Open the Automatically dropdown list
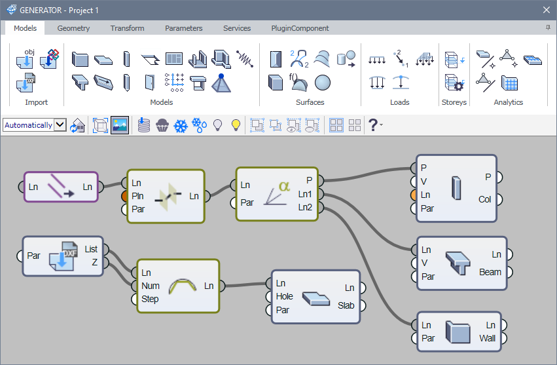 [x=60, y=125]
